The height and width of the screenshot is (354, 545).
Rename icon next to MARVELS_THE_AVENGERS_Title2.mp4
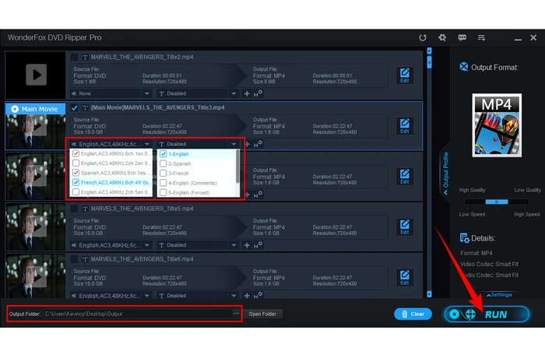(x=85, y=57)
